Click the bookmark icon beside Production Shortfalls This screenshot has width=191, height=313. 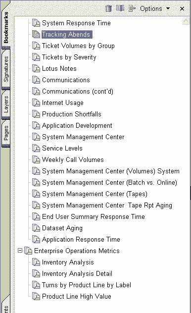pos(36,114)
